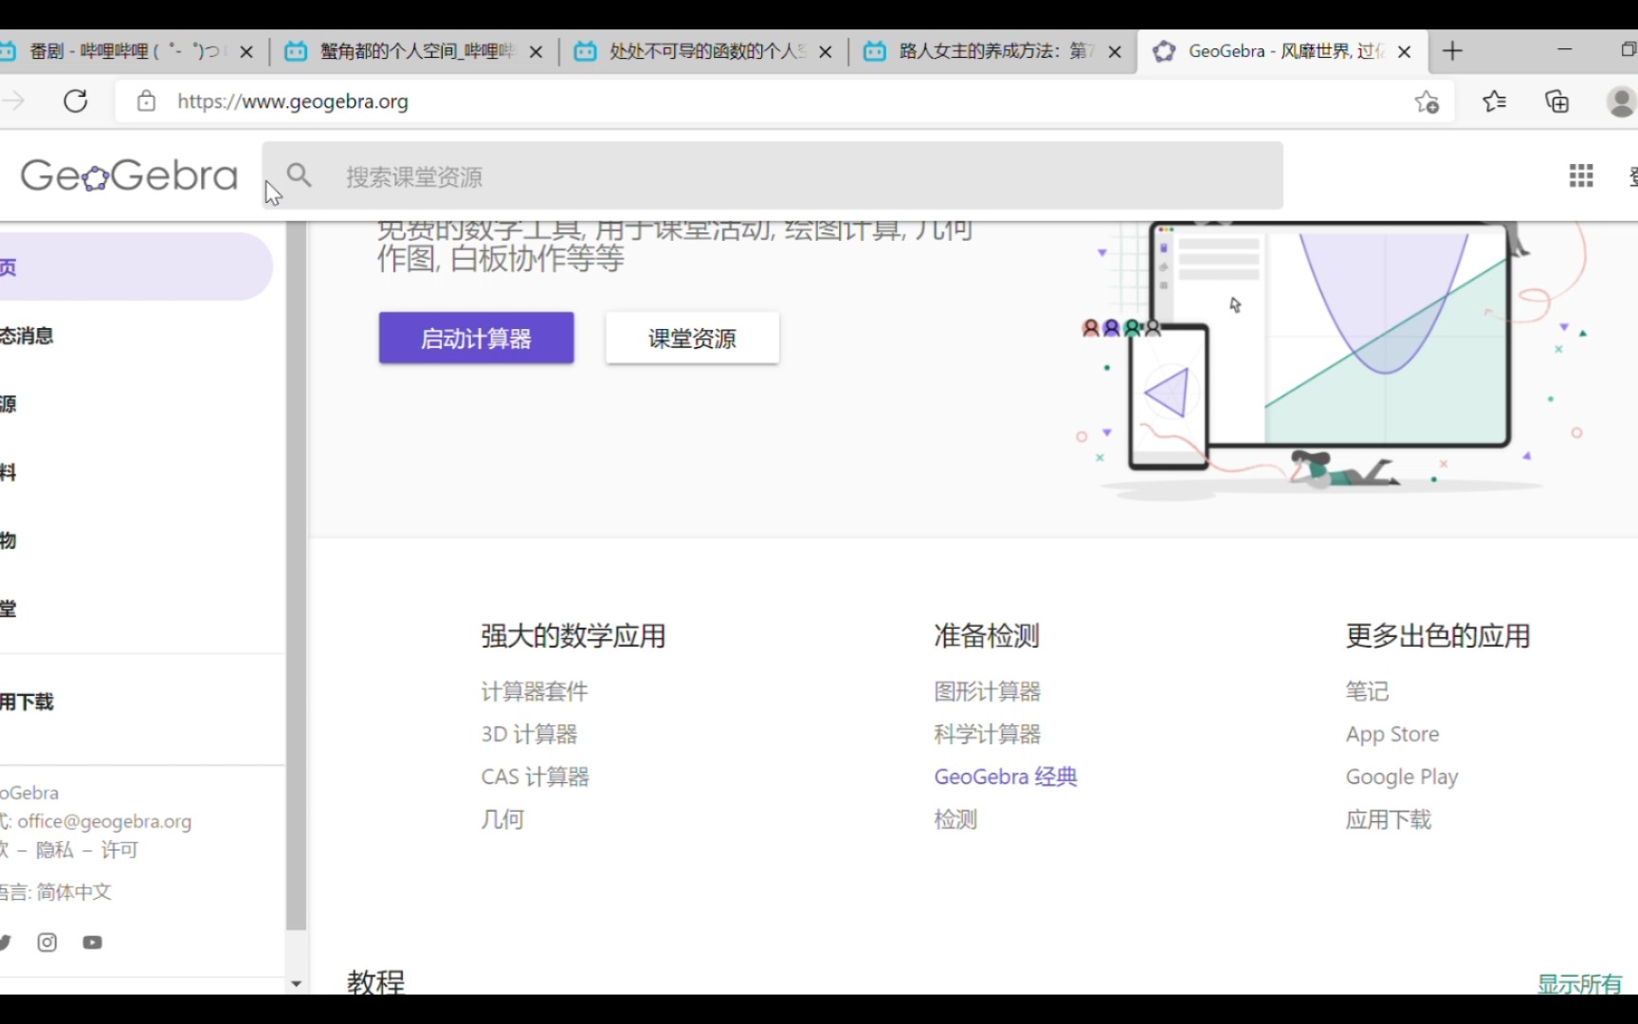Close the 处处不可导的函数 tab

click(x=826, y=52)
